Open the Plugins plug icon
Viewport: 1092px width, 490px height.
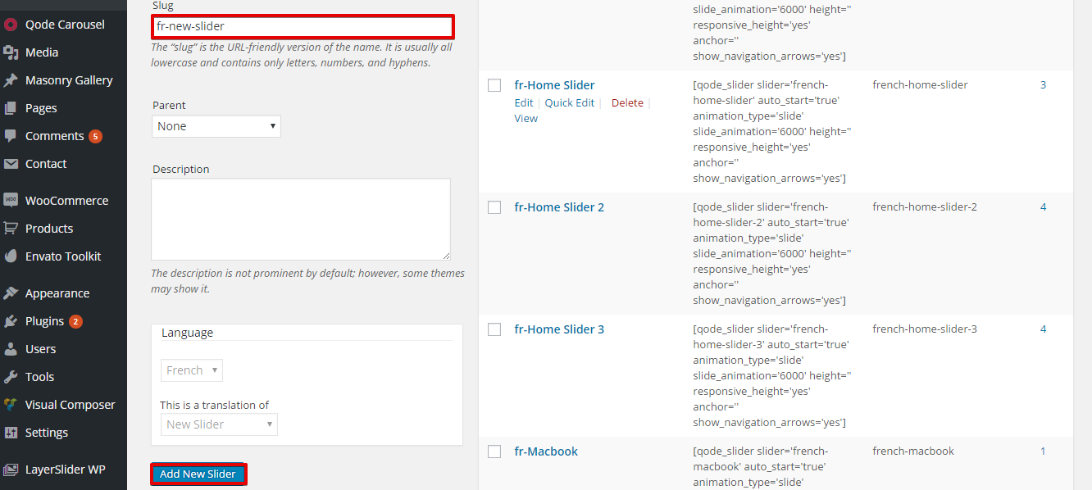point(11,321)
